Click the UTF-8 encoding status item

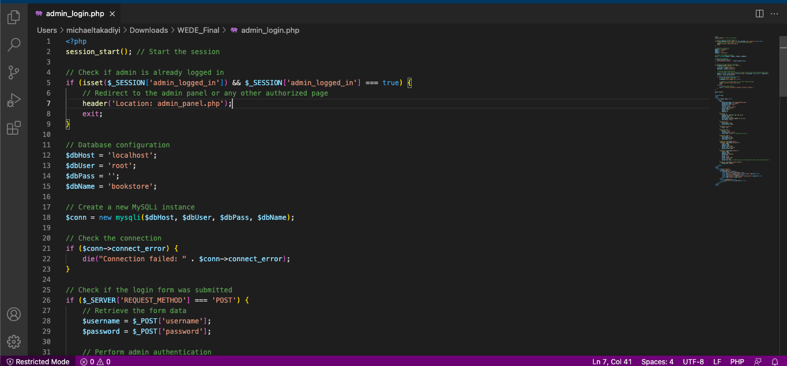tap(693, 361)
